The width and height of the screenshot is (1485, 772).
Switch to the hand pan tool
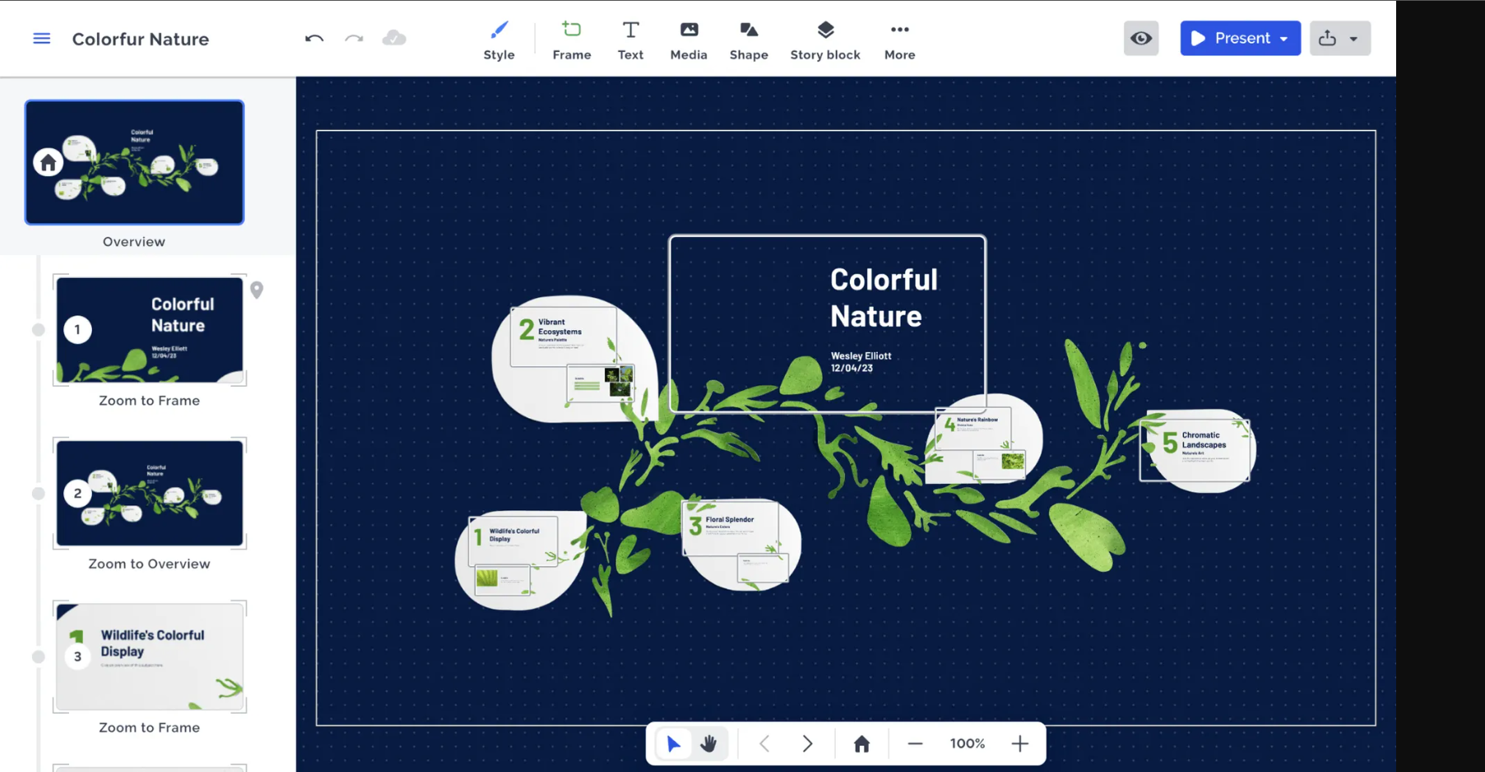pos(708,744)
